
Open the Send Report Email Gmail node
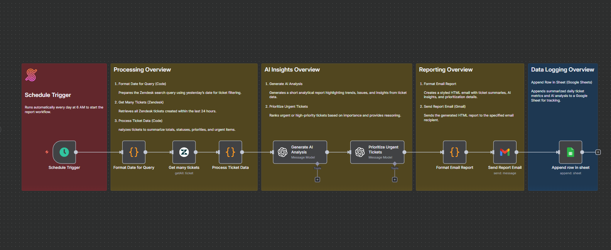click(505, 152)
